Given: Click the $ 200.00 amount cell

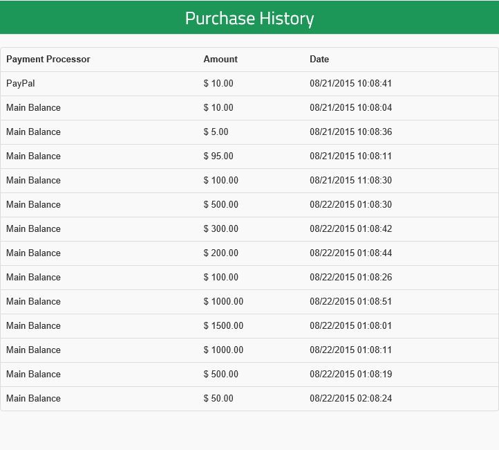Looking at the screenshot, I should pos(221,253).
